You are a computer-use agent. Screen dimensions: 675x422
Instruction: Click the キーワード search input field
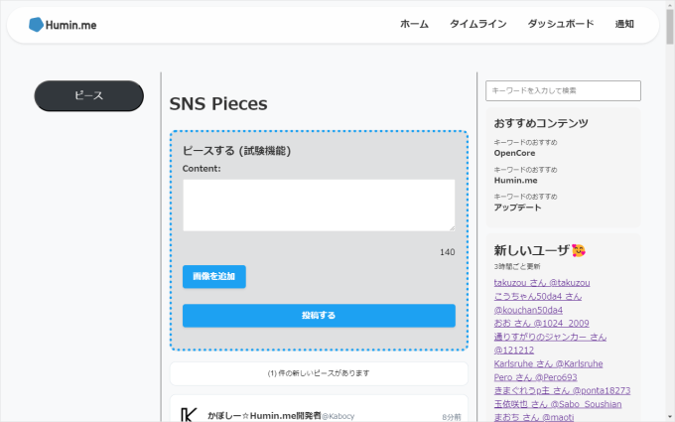(563, 91)
